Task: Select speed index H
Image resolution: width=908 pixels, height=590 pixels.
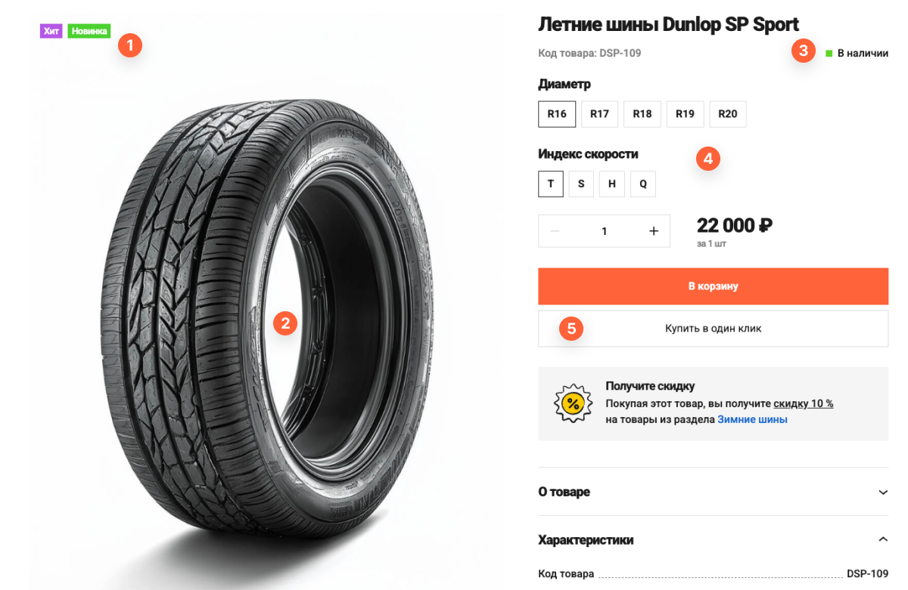Action: coord(611,184)
